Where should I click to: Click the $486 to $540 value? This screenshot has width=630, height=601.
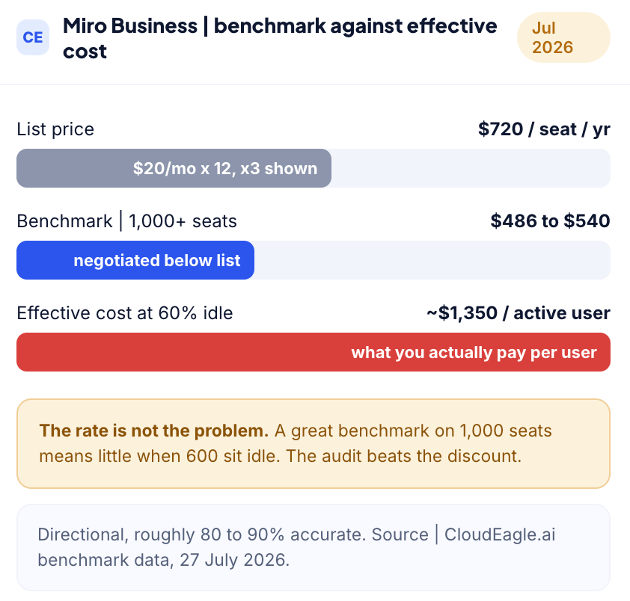coord(550,221)
